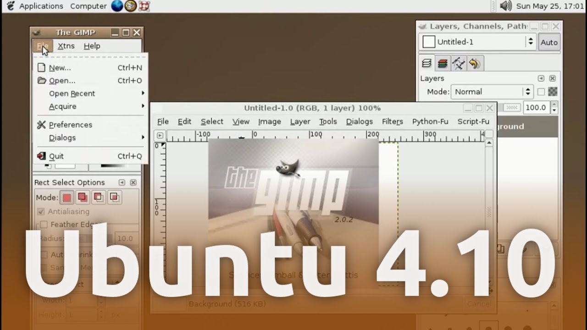Close the Layers tab with its X icon
This screenshot has width=587, height=330.
552,78
